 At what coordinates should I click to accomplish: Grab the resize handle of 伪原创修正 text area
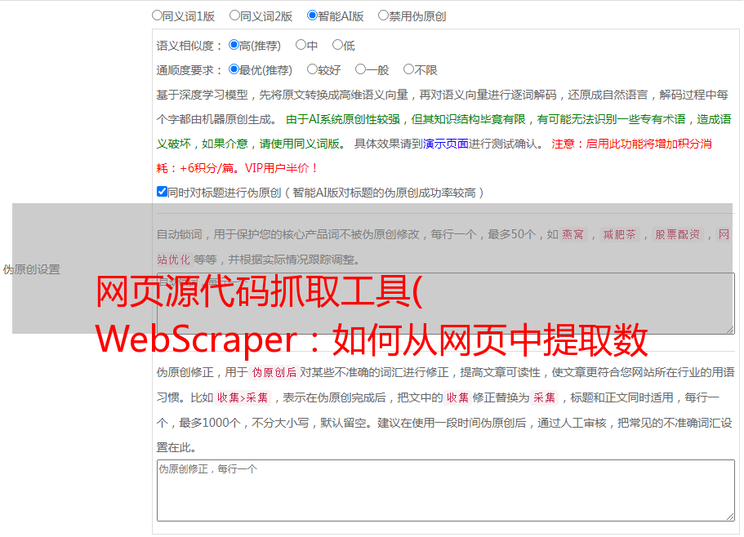[x=730, y=517]
